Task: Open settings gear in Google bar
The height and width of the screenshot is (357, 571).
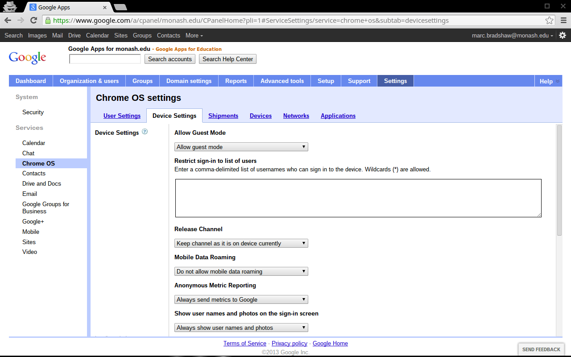Action: click(563, 35)
